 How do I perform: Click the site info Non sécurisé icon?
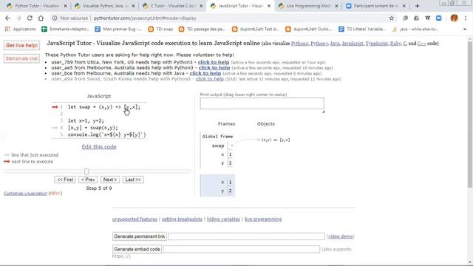point(55,18)
